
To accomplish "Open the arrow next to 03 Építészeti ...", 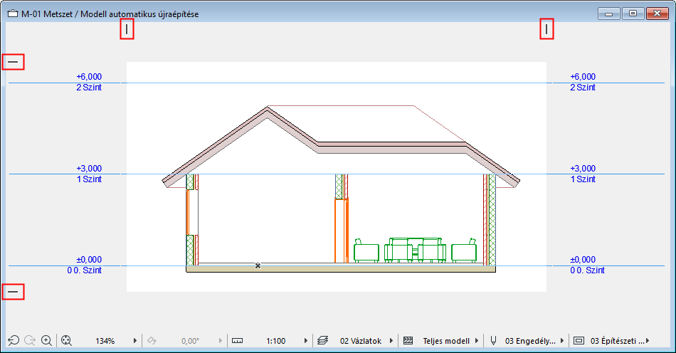I will (647, 340).
